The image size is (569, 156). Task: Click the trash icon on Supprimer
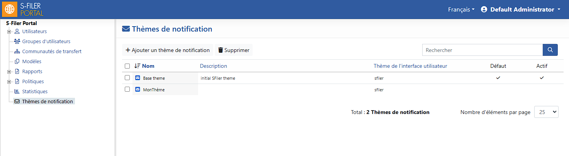pos(221,50)
